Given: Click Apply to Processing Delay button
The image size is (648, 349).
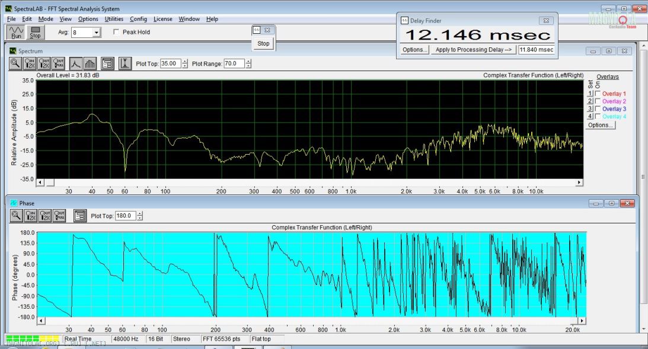Looking at the screenshot, I should [x=474, y=50].
